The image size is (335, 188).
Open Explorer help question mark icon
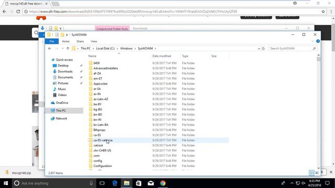[x=318, y=41]
